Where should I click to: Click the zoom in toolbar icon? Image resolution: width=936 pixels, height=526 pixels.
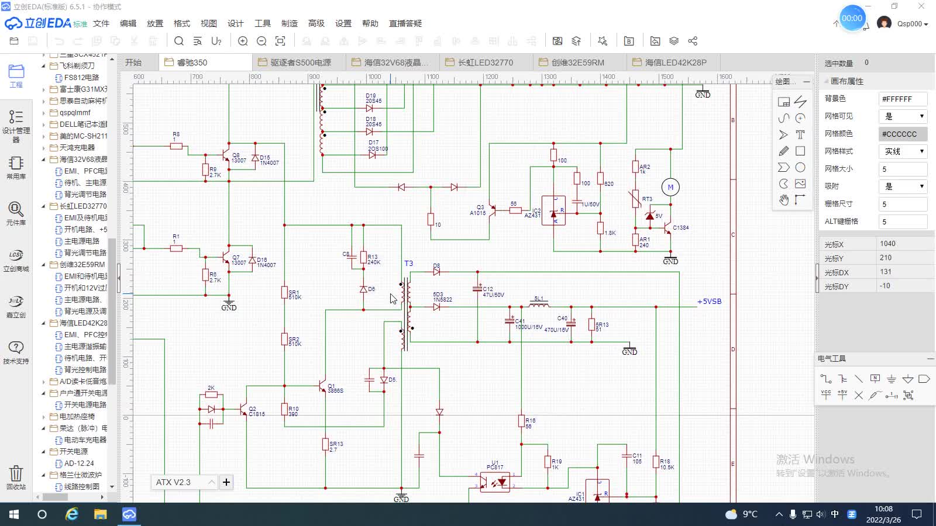(243, 41)
